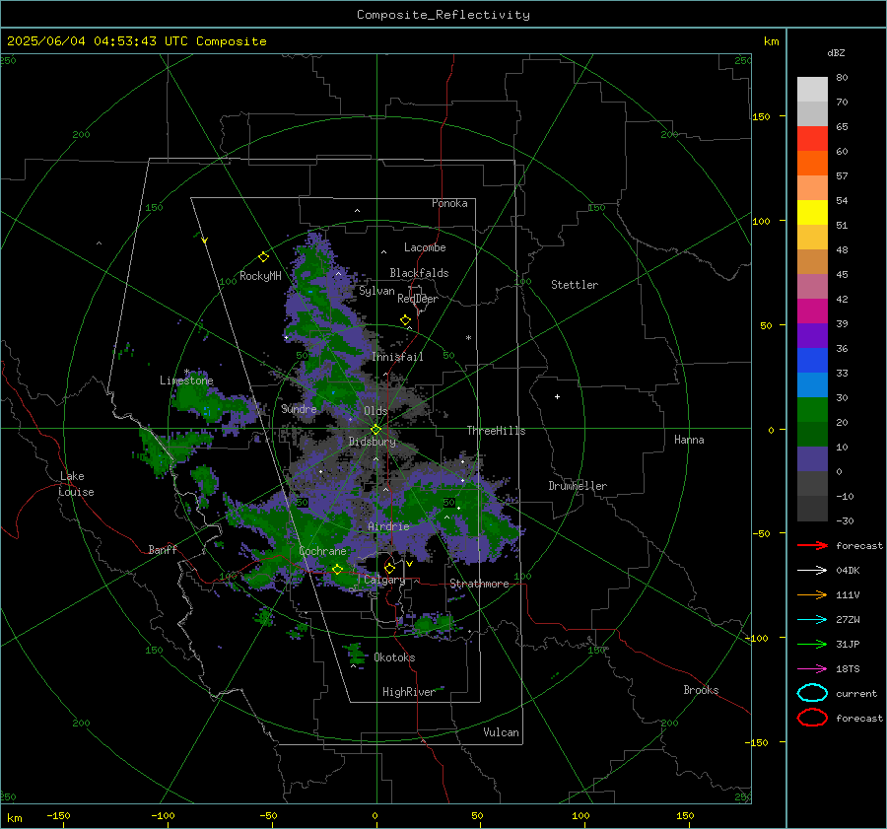Click the yellow diamond marker above Calgary label
Screen dimensions: 887x829
[389, 568]
